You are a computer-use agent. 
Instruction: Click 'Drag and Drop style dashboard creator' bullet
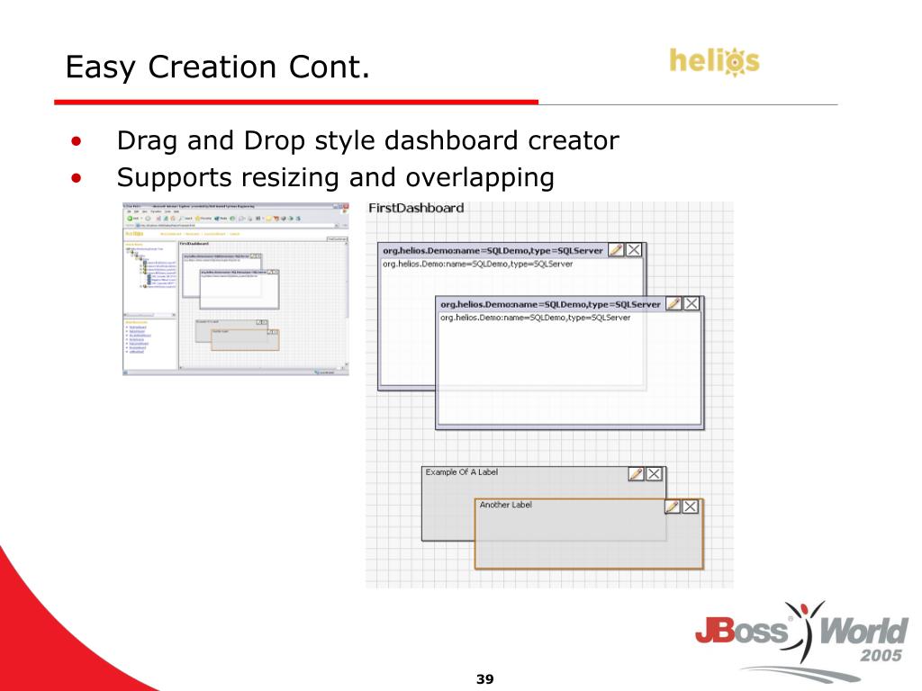pyautogui.click(x=367, y=141)
